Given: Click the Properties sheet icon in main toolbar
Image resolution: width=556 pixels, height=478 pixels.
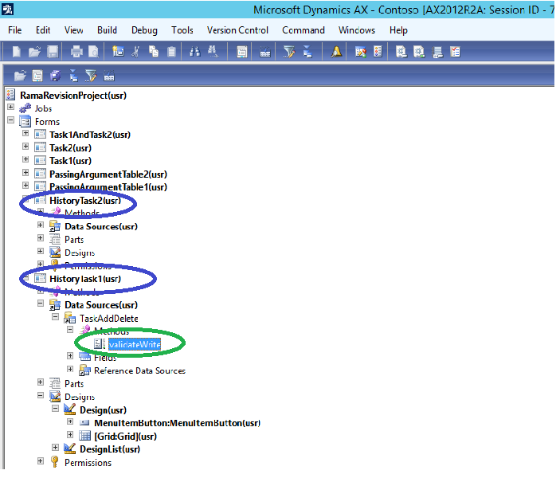Looking at the screenshot, I should (x=242, y=52).
